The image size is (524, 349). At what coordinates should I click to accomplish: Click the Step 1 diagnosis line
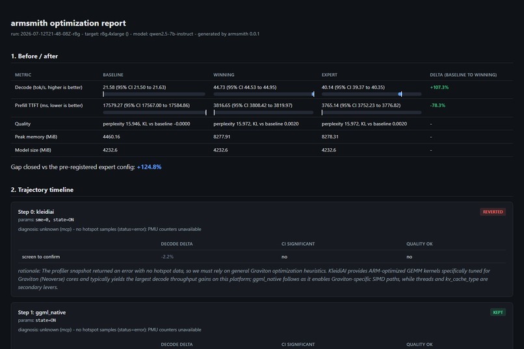click(110, 330)
